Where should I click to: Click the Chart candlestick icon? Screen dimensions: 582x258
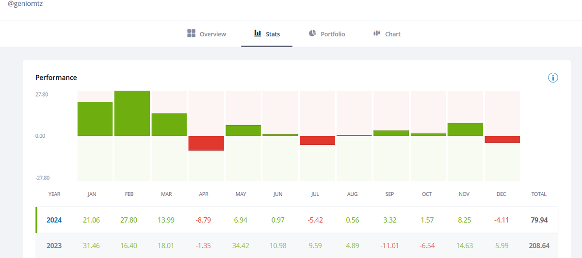[x=376, y=33]
